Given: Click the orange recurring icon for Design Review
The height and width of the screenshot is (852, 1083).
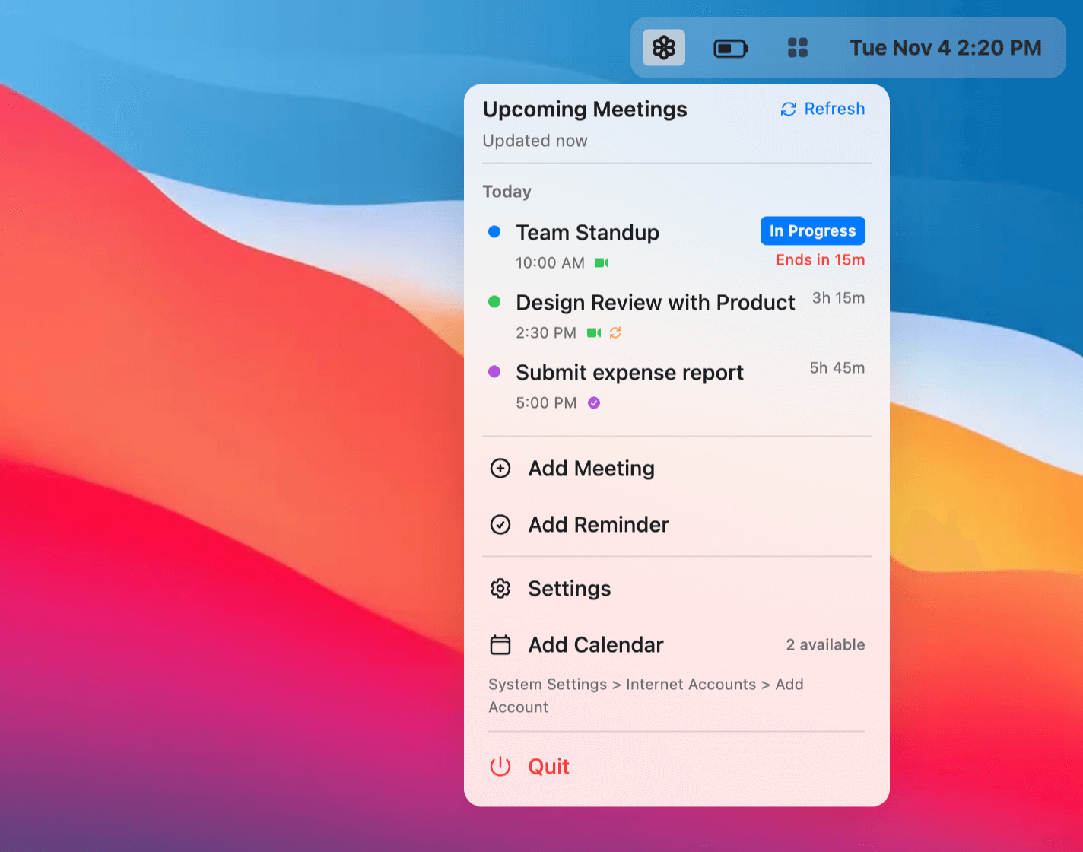Looking at the screenshot, I should [615, 333].
